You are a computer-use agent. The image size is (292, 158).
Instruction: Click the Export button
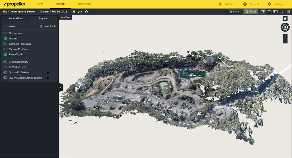click(x=235, y=12)
